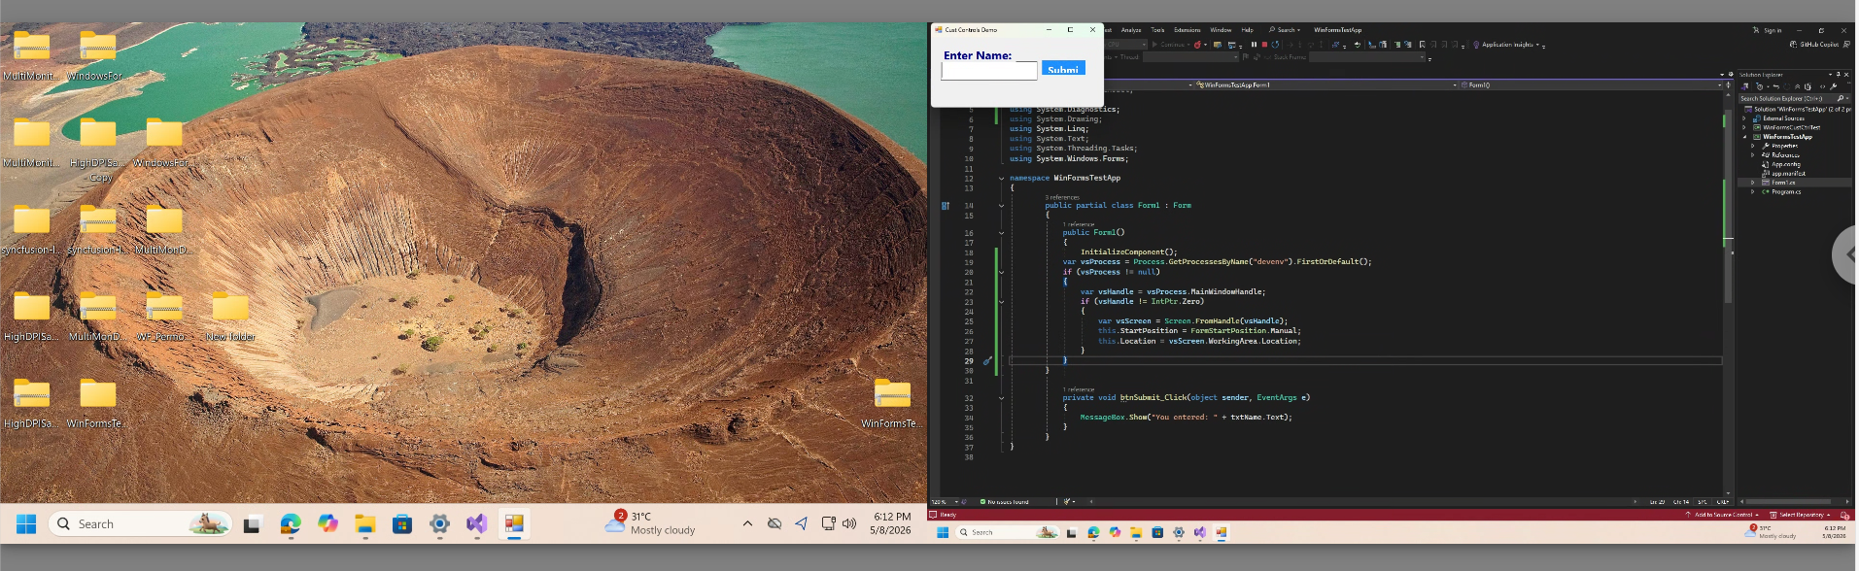
Task: Pause execution with Break All icon
Action: point(1254,45)
